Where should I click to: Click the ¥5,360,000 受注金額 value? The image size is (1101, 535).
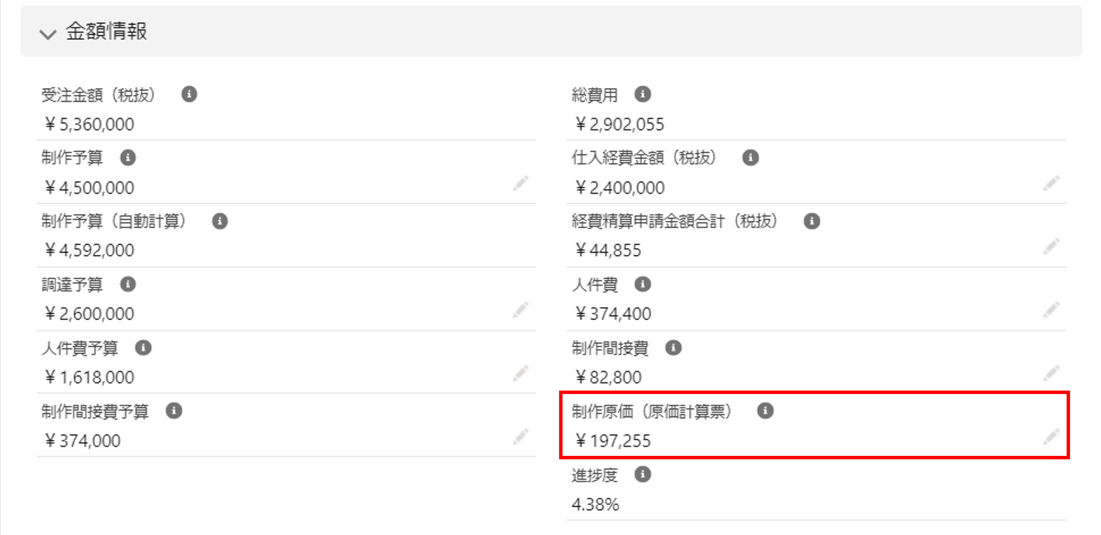89,124
